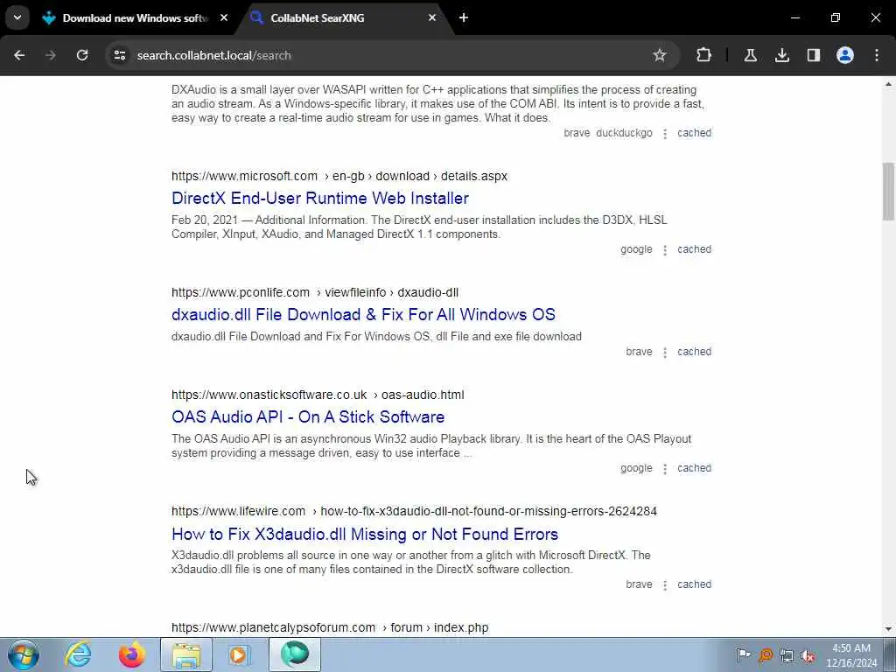Select the active browser taskbar icon

(x=295, y=654)
